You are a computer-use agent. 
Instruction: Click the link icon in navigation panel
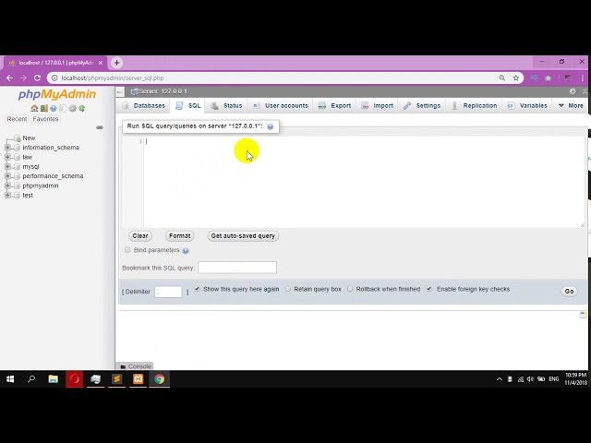[x=100, y=127]
